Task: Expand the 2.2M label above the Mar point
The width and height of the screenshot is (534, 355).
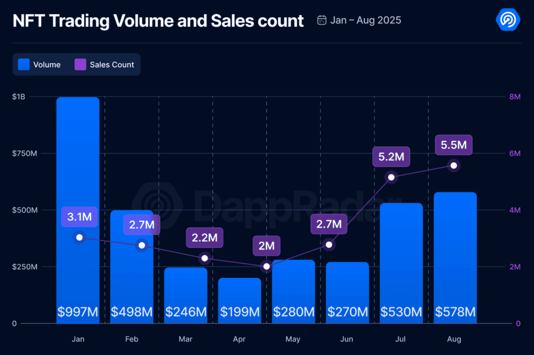Action: click(x=204, y=237)
